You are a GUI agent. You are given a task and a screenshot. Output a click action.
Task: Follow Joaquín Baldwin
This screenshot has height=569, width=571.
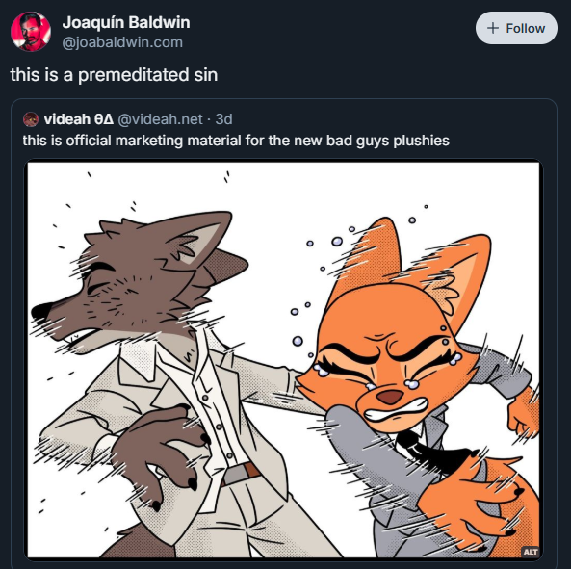(x=516, y=28)
